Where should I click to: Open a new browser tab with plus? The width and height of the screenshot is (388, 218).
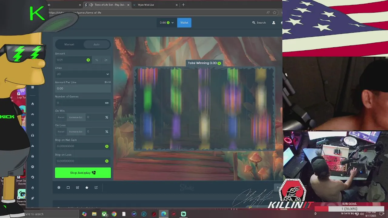coord(183,5)
